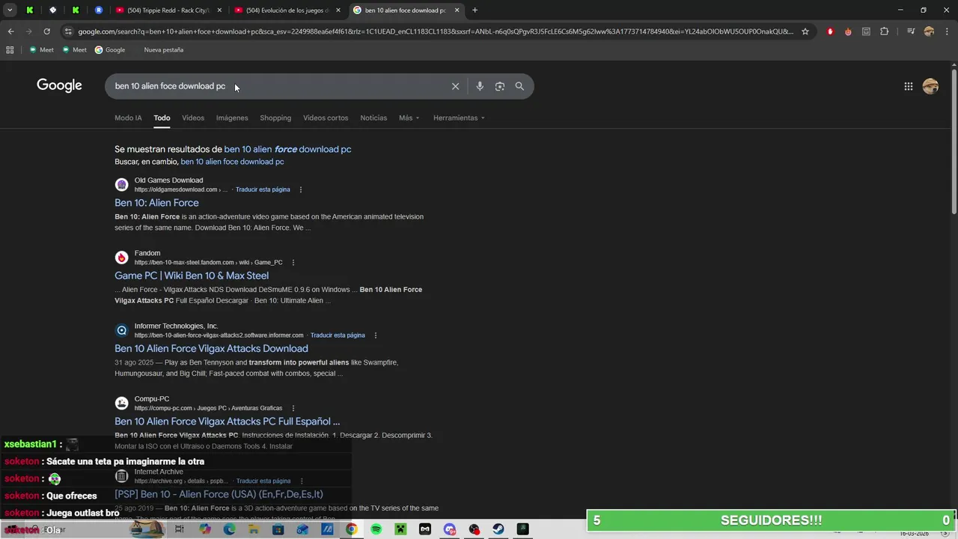Screen dimensions: 958x539
Task: Open Microsoft Edge from the taskbar
Action: tap(229, 529)
